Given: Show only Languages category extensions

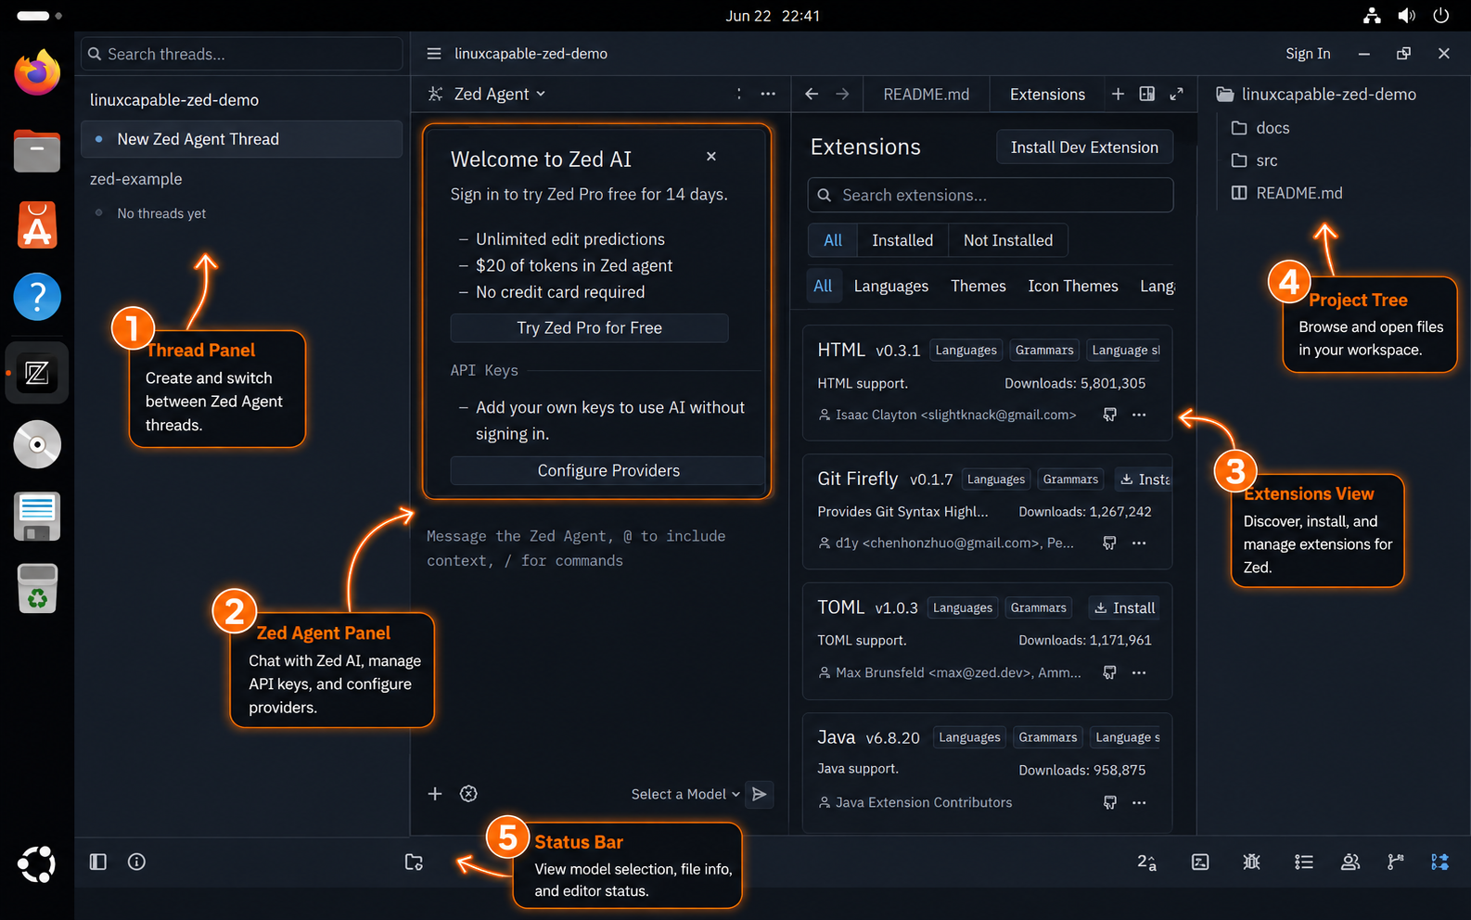Looking at the screenshot, I should pos(891,286).
